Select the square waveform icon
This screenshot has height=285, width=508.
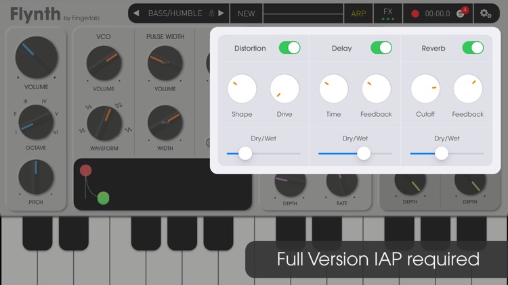(119, 105)
